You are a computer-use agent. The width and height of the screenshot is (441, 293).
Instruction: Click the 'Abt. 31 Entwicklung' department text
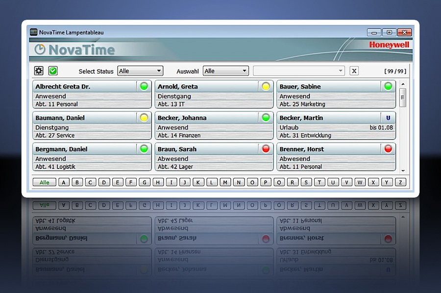click(305, 135)
